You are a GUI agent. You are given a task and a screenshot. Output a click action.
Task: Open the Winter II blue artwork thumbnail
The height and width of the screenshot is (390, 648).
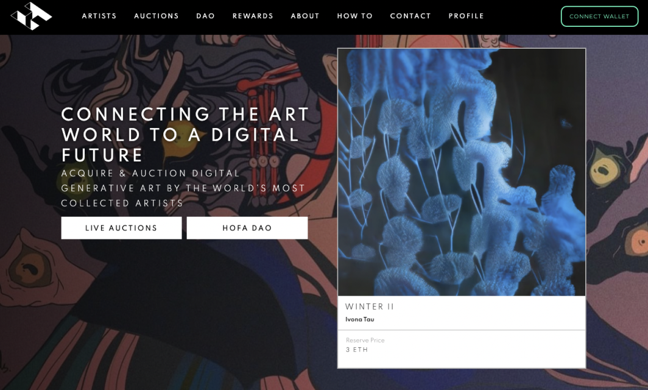tap(462, 172)
